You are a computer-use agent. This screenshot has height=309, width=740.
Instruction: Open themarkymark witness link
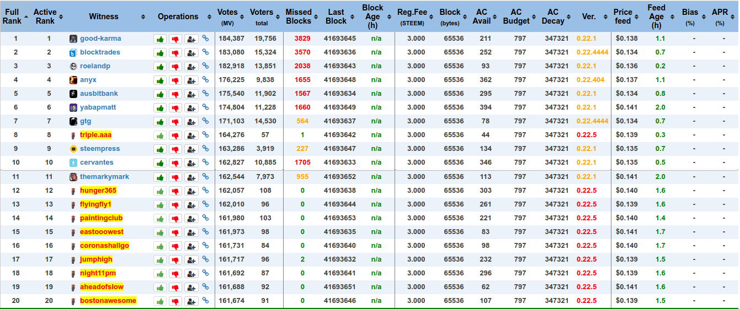tap(104, 177)
